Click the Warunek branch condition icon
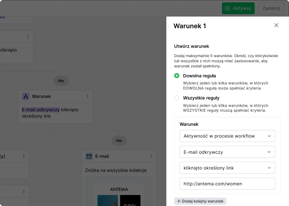289x206 pixels. 26,96
